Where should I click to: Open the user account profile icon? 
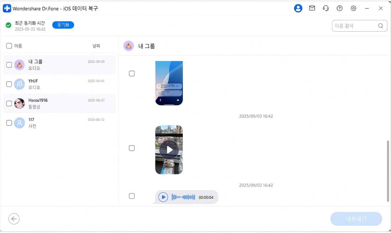[x=298, y=8]
